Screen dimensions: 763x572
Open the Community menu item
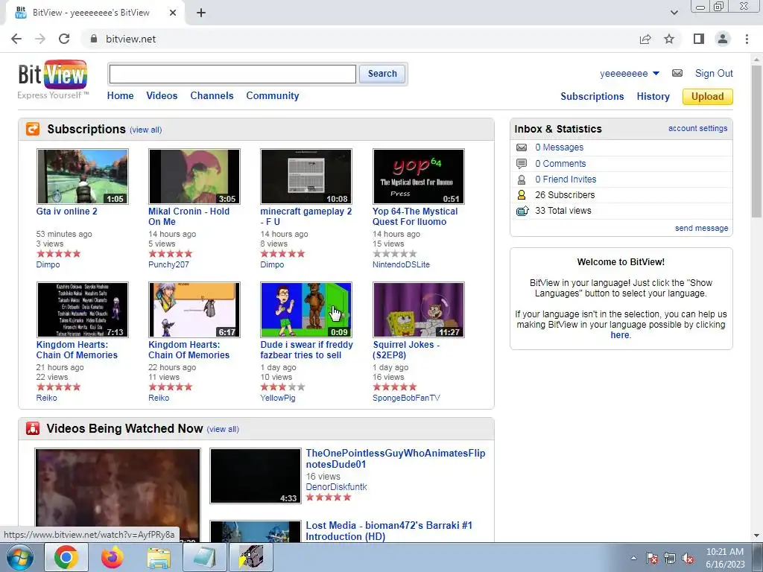point(273,96)
